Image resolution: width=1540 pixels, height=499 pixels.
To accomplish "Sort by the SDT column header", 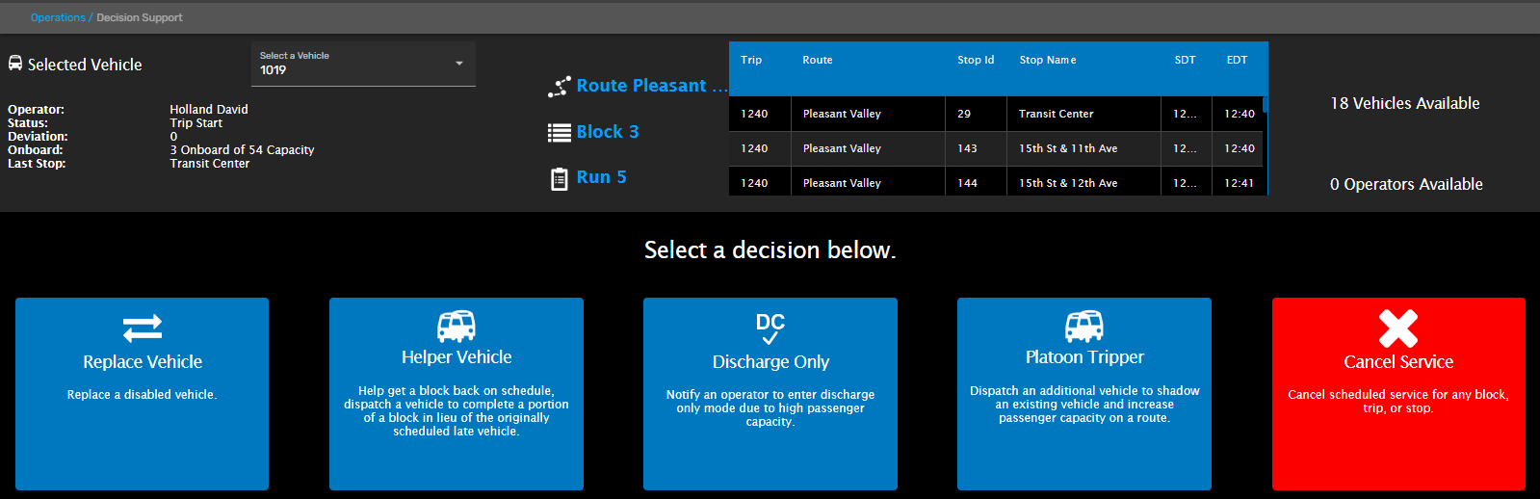I will [1185, 60].
